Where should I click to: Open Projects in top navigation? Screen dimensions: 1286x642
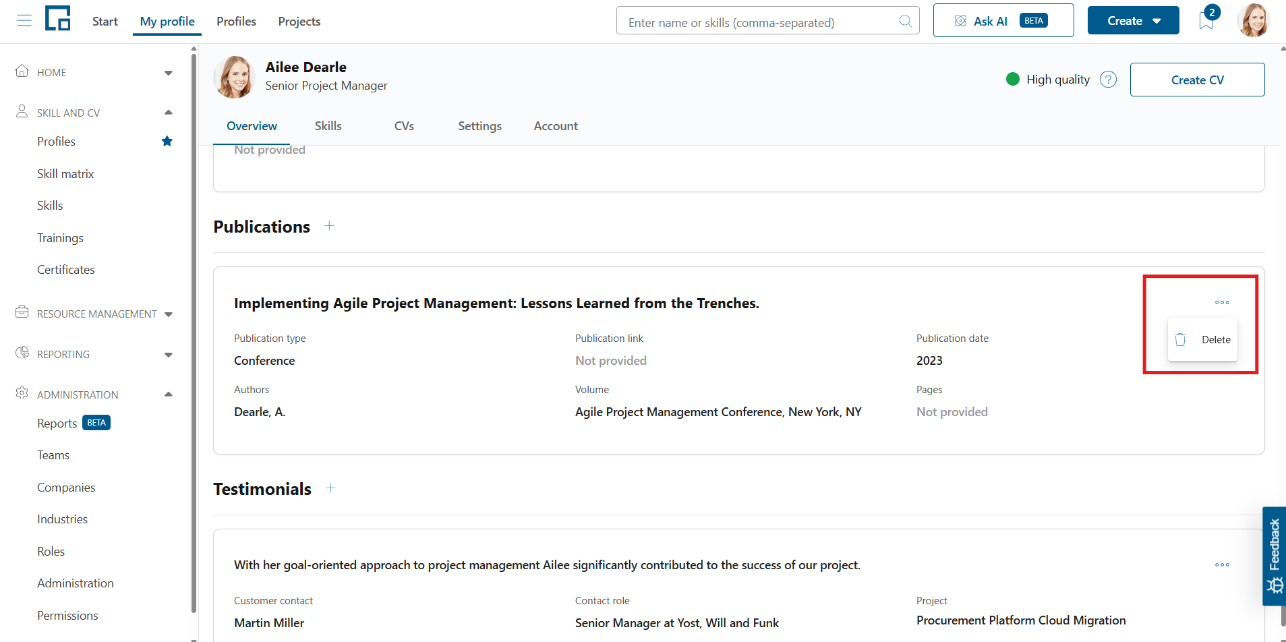tap(299, 22)
